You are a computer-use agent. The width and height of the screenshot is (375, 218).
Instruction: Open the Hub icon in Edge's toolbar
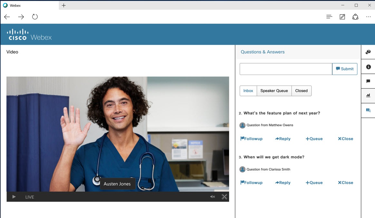[329, 16]
